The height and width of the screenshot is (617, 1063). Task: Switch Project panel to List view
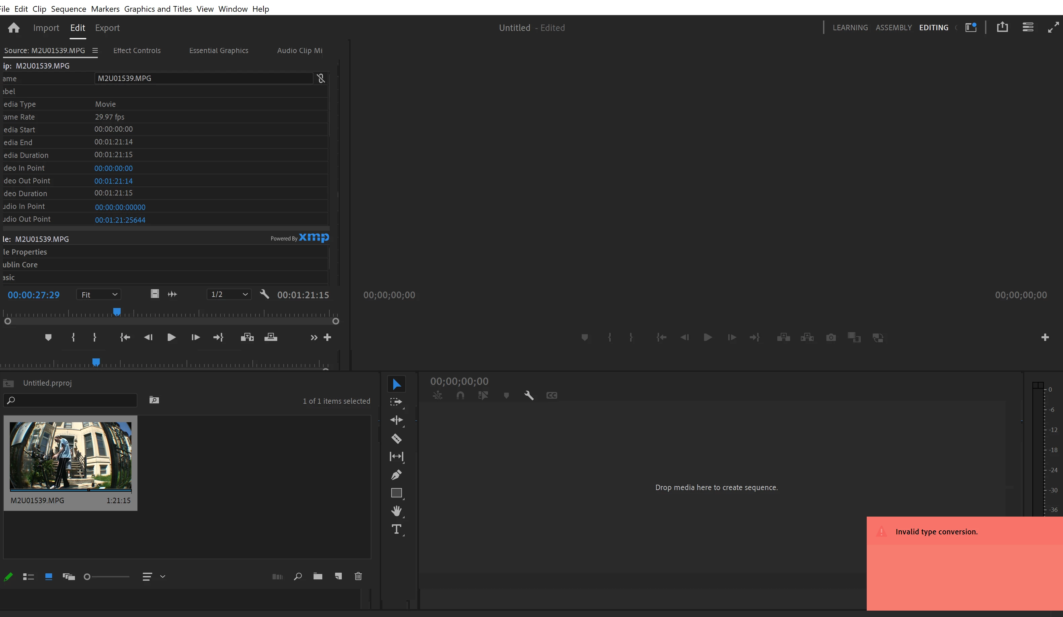[x=28, y=577]
